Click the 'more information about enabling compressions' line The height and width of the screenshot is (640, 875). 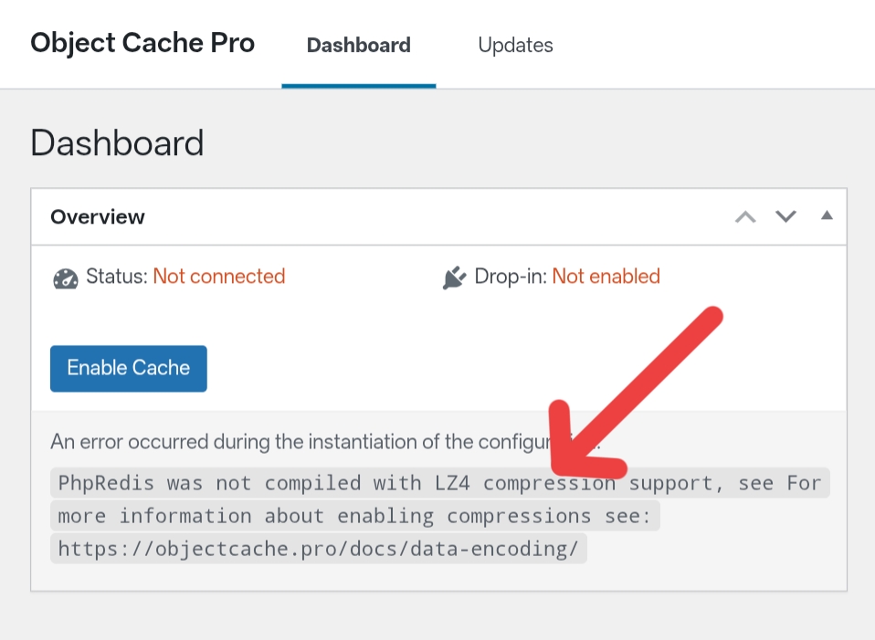pos(354,516)
